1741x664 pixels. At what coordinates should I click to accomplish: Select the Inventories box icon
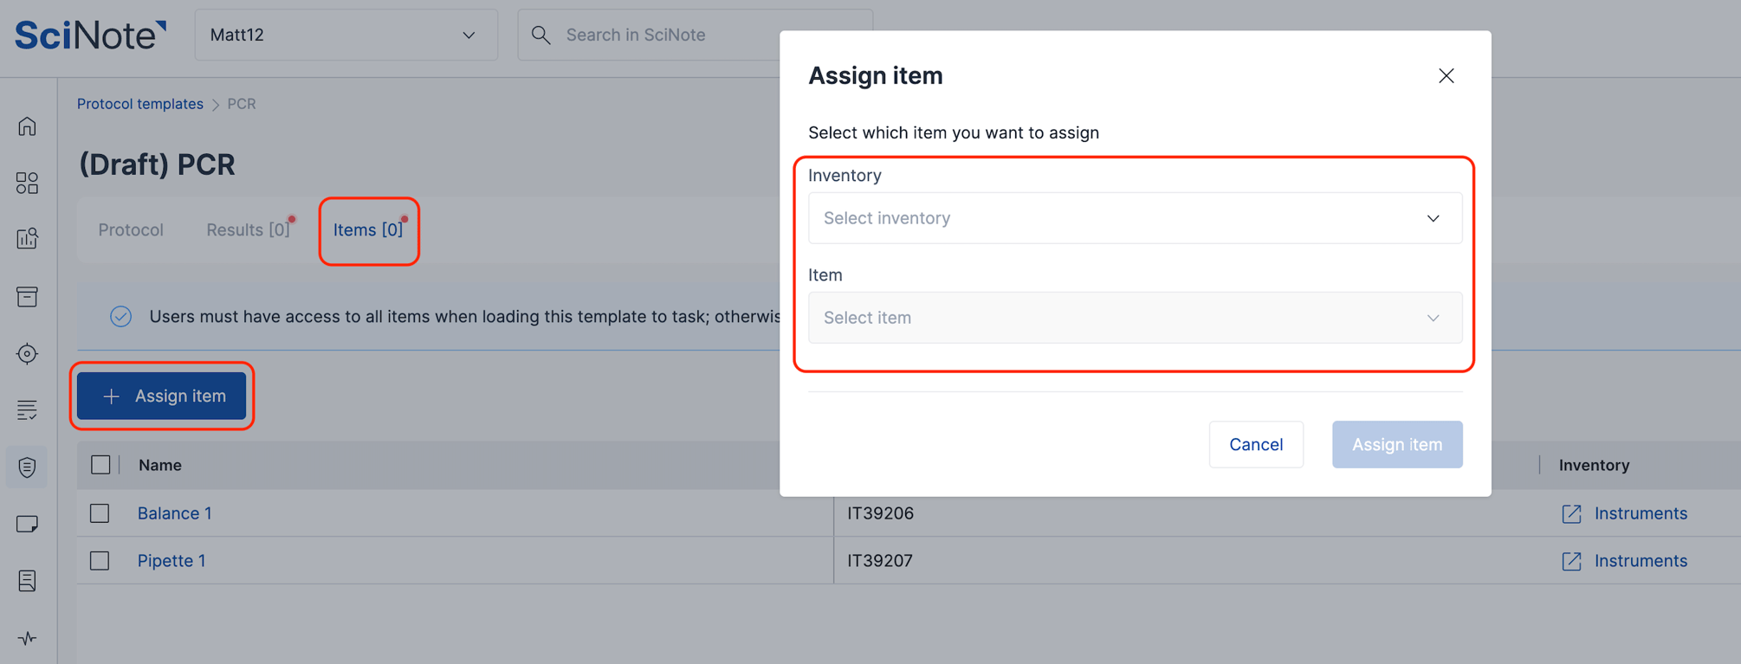(x=27, y=296)
